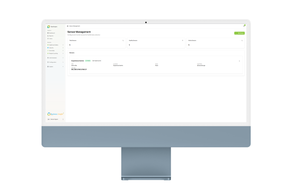Click the System icon in sidebar
Image resolution: width=289 pixels, height=193 pixels.
tap(48, 67)
